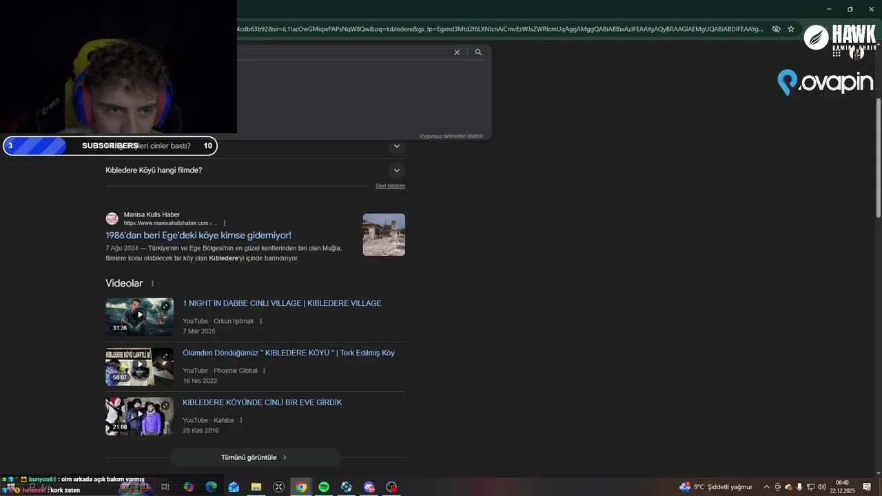Launch Microsoft Edge from taskbar
Screen dimensions: 882x496
click(211, 487)
